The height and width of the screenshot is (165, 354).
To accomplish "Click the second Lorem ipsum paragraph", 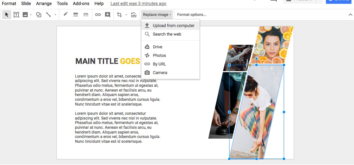I will (x=117, y=127).
